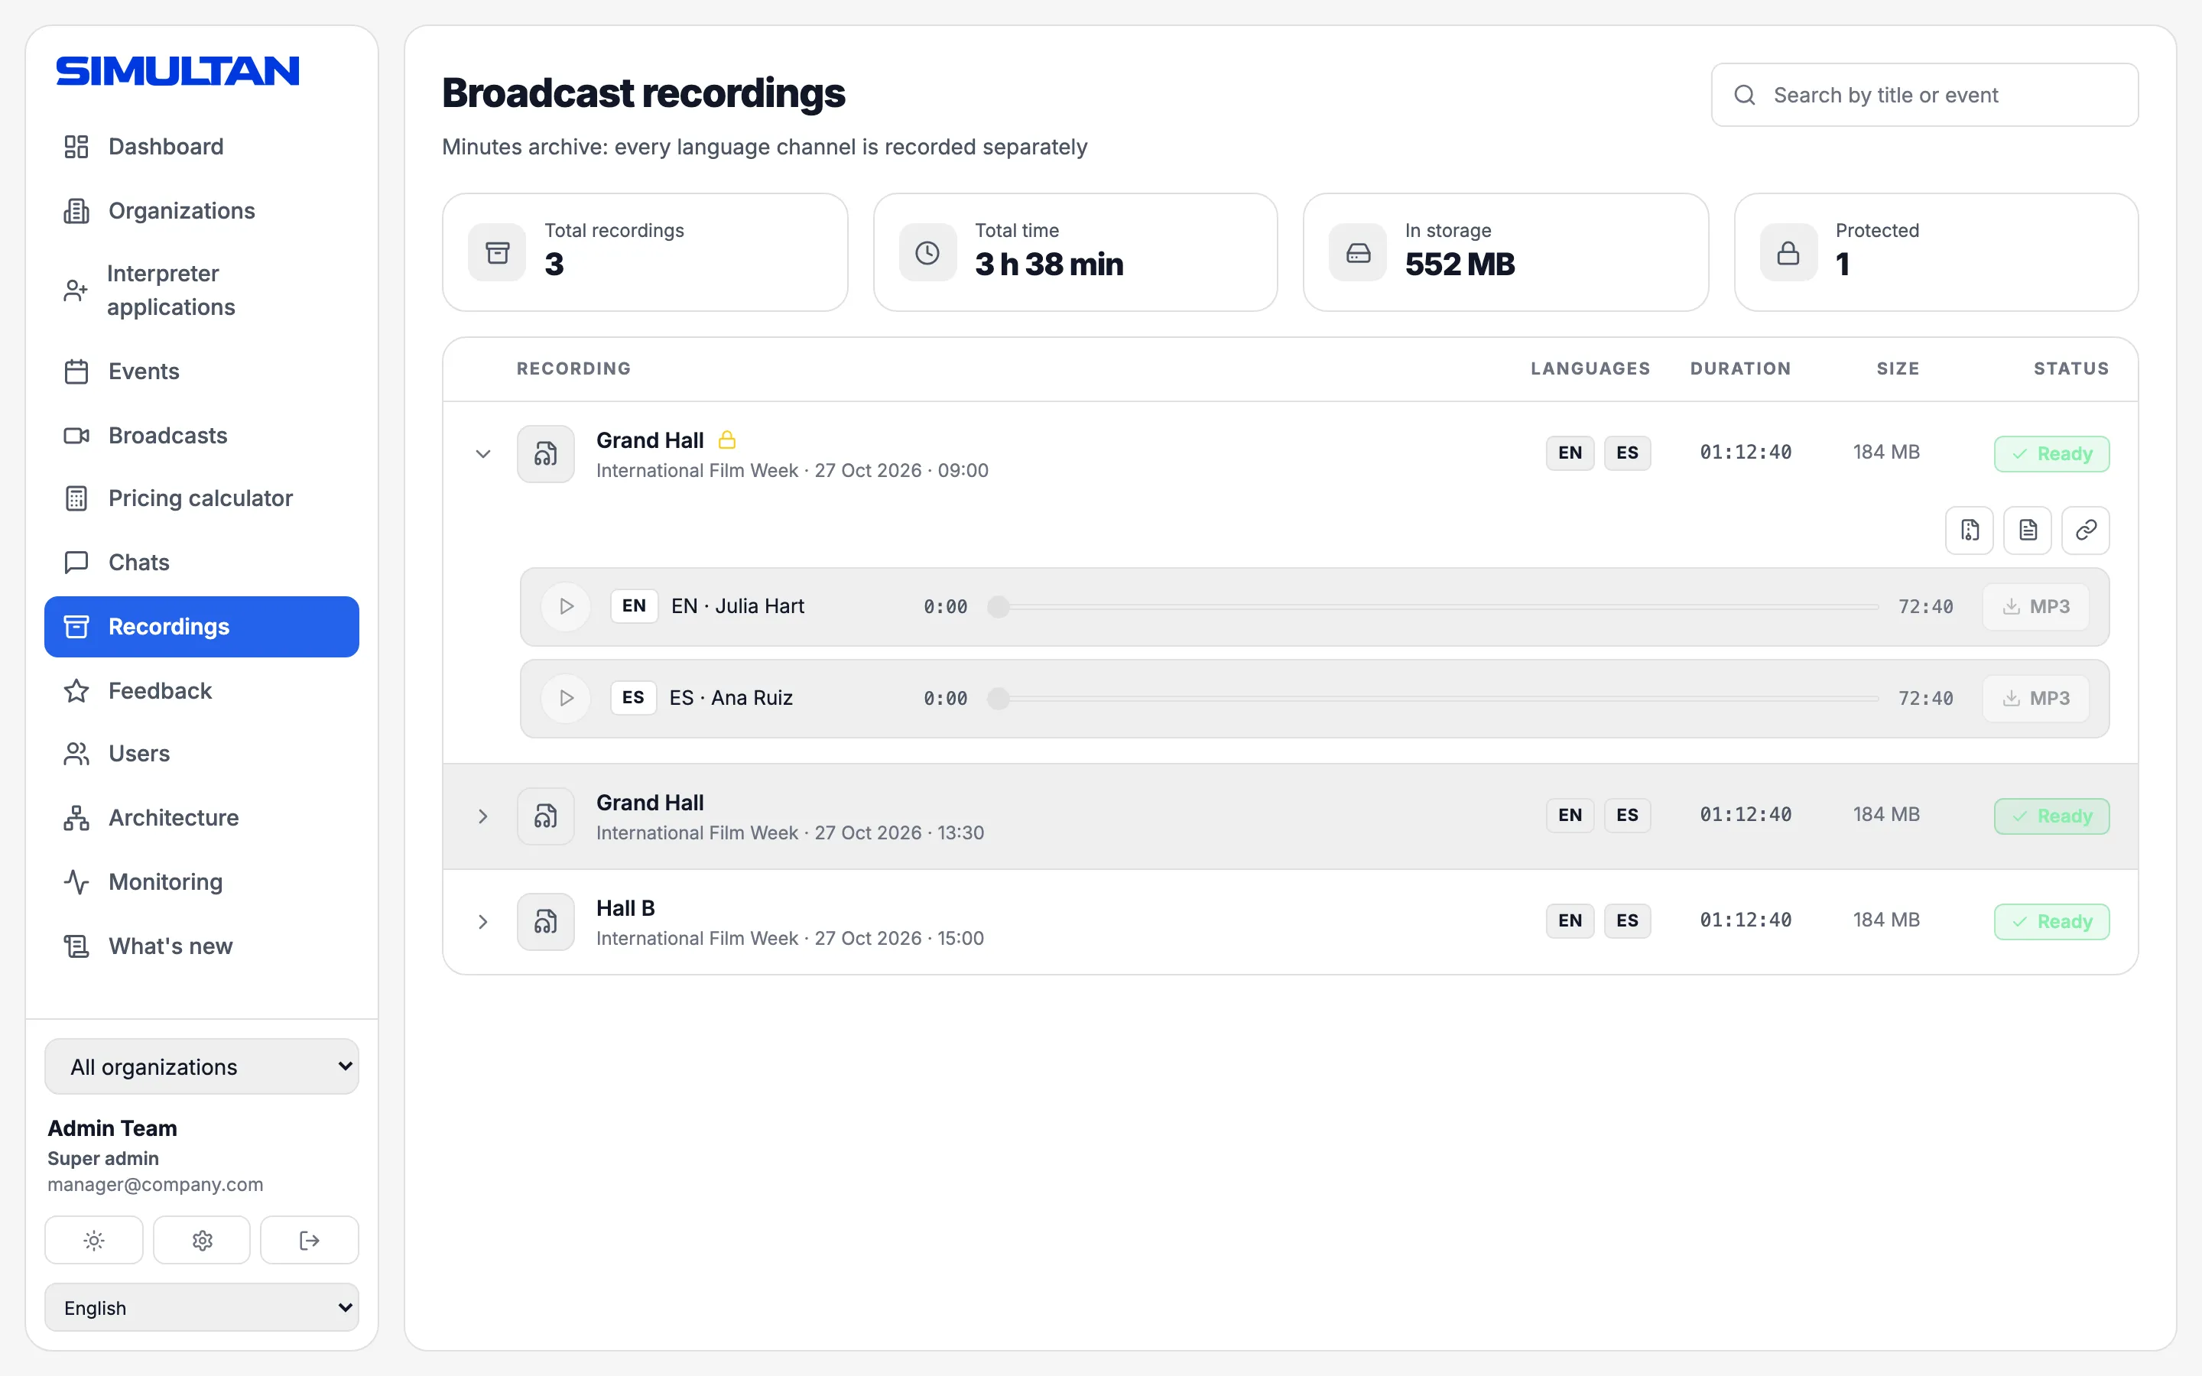Play the EN Julia Hart track
This screenshot has height=1376, width=2202.
pyautogui.click(x=566, y=606)
